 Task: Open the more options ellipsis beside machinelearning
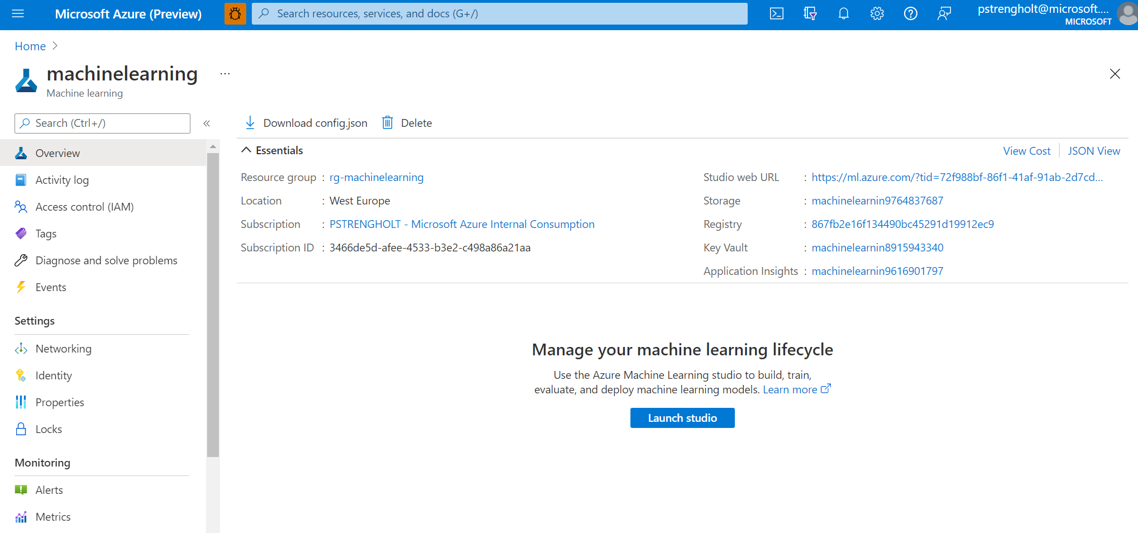[x=225, y=74]
